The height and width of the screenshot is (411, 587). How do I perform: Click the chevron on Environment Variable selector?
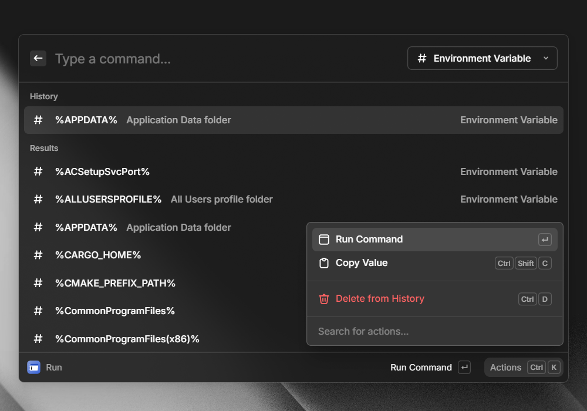tap(546, 58)
